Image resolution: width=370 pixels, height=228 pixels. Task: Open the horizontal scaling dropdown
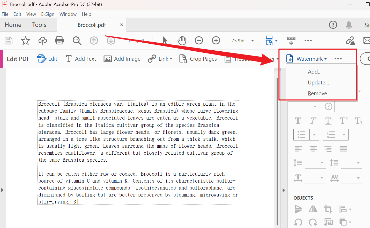tap(322, 178)
